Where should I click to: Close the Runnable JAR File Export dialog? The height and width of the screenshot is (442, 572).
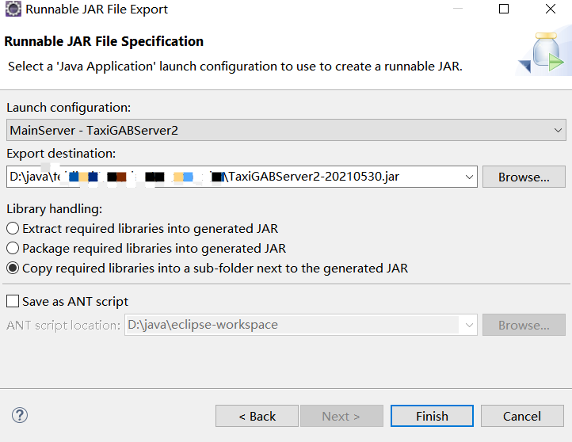point(551,9)
